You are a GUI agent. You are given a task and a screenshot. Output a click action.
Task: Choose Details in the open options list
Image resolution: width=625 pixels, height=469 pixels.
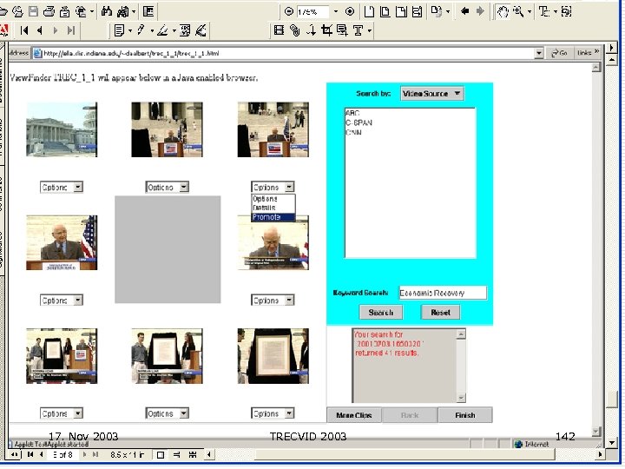coord(273,208)
